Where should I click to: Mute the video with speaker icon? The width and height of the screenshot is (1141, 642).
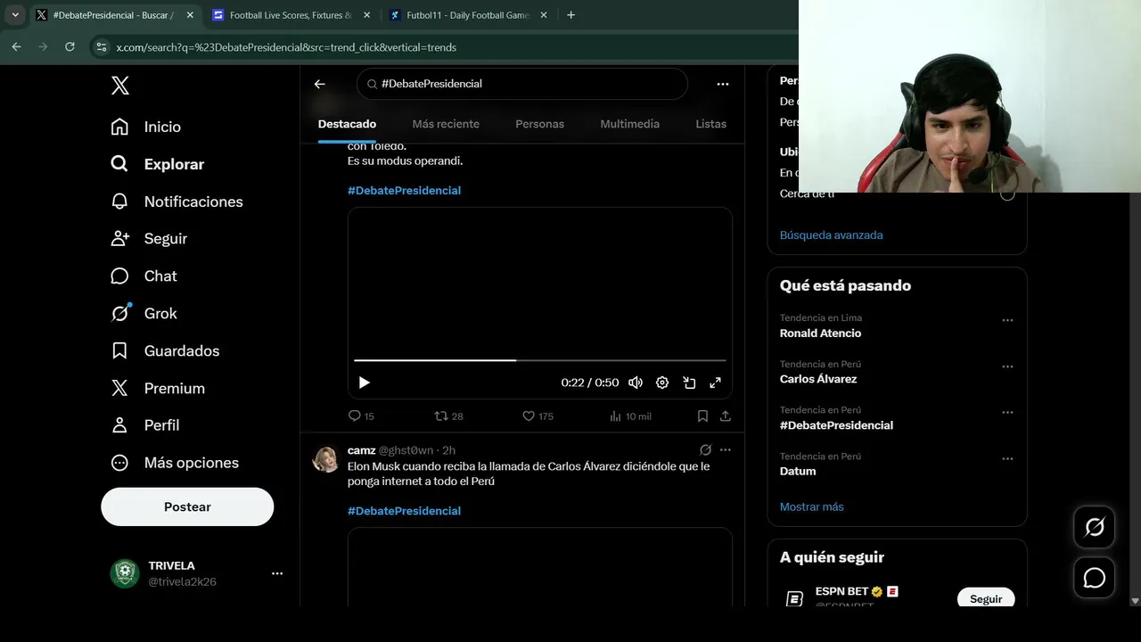click(636, 383)
